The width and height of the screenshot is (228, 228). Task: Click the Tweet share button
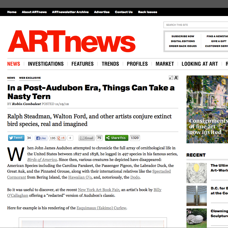point(16,138)
